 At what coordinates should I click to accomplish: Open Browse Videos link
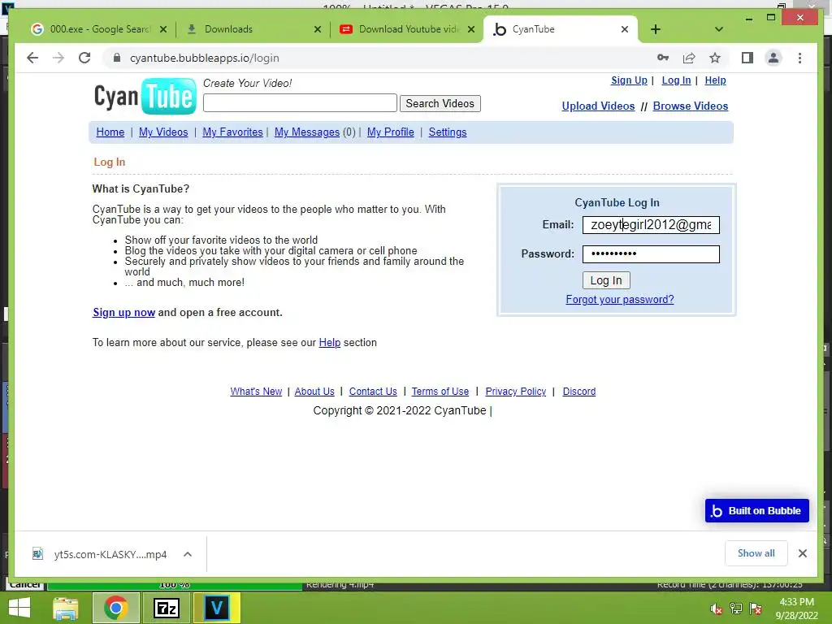(691, 106)
